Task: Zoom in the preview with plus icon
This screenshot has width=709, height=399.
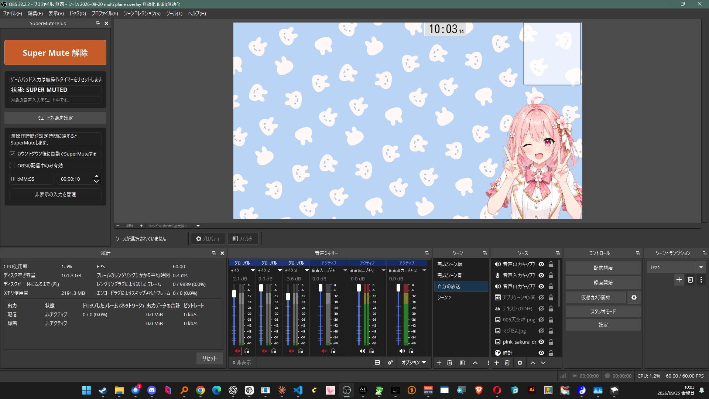Action: click(141, 226)
